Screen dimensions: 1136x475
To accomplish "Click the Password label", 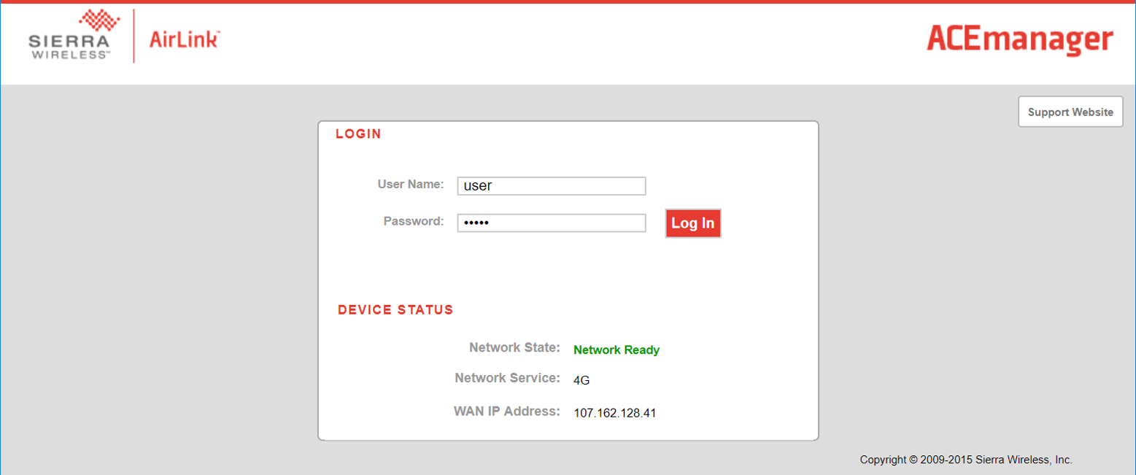I will [x=413, y=221].
